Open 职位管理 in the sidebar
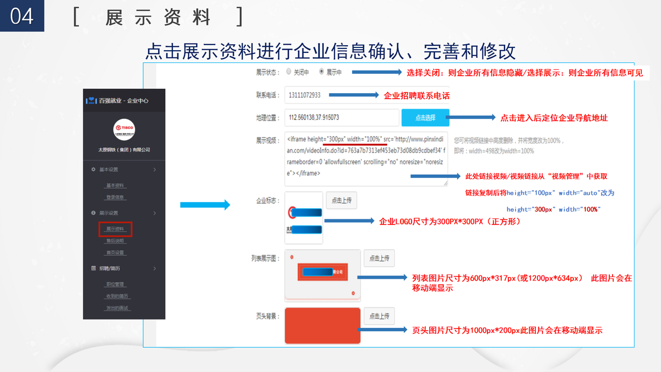 coord(115,284)
